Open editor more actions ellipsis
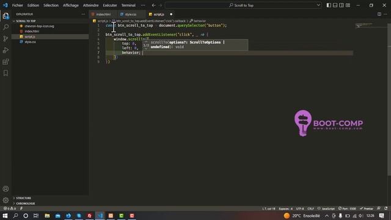The height and width of the screenshot is (220, 391). (386, 14)
